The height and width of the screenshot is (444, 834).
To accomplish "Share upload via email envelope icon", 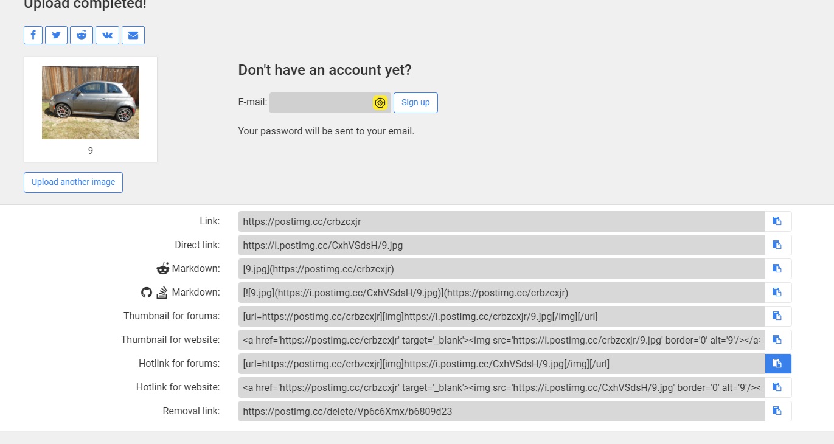I will click(x=133, y=35).
